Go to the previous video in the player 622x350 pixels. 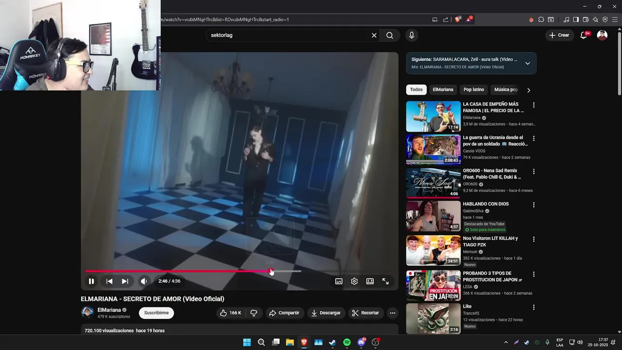point(109,281)
